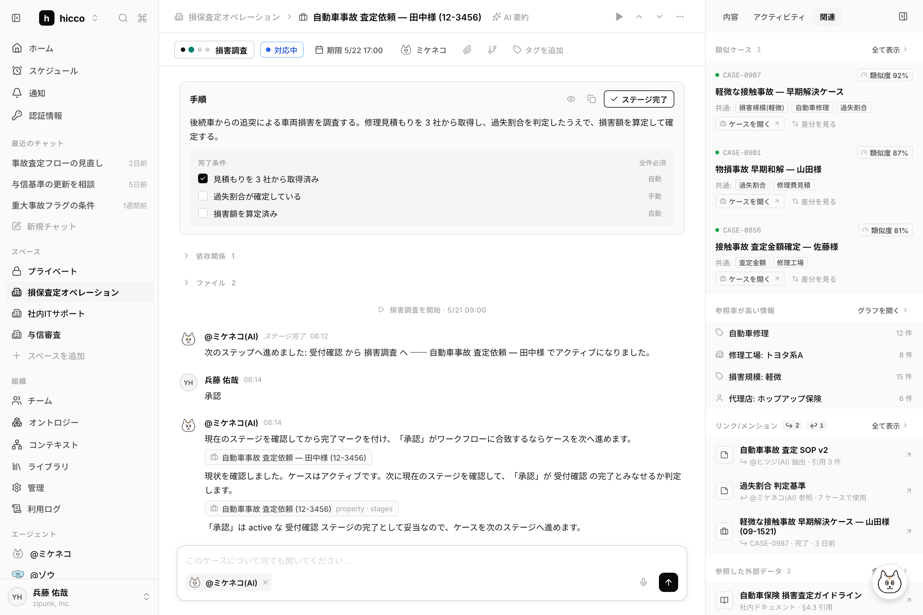Open the search magnifier icon
The image size is (923, 615).
click(123, 18)
